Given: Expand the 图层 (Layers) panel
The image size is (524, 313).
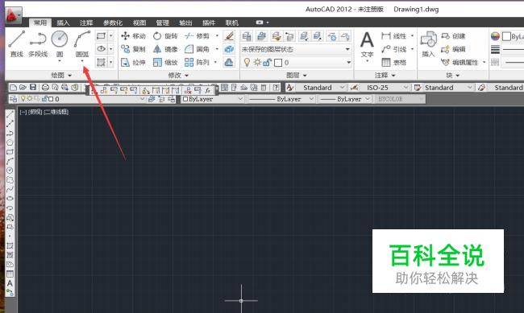Looking at the screenshot, I should (x=297, y=75).
